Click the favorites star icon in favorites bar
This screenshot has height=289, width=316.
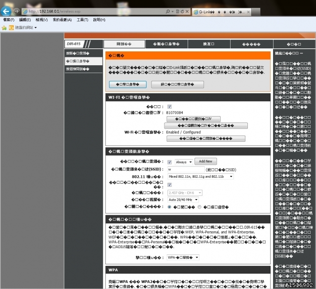pyautogui.click(x=4, y=28)
